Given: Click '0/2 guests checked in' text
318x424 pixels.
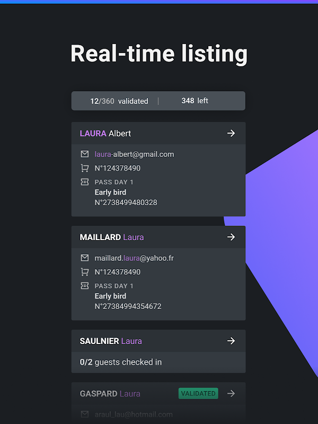Looking at the screenshot, I should pos(121,363).
